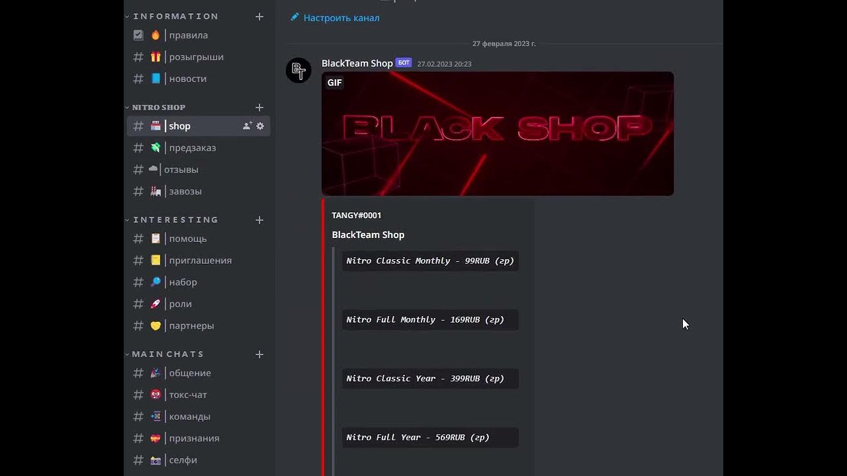This screenshot has width=847, height=476.
Task: Open the помощь help channel
Action: click(199, 239)
